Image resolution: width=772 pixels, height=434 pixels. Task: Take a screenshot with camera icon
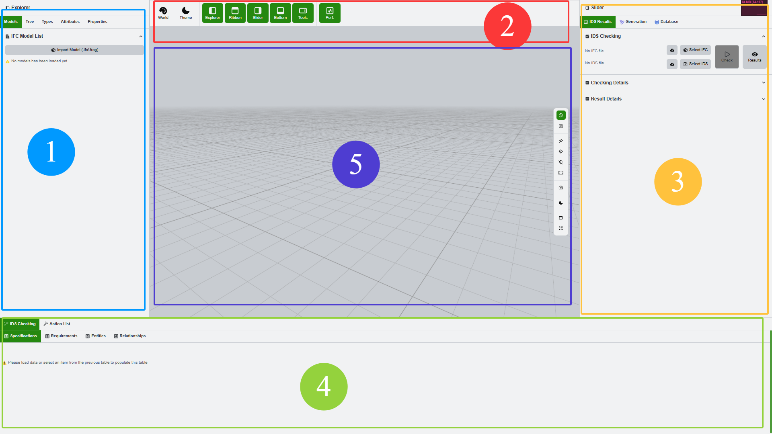[561, 188]
